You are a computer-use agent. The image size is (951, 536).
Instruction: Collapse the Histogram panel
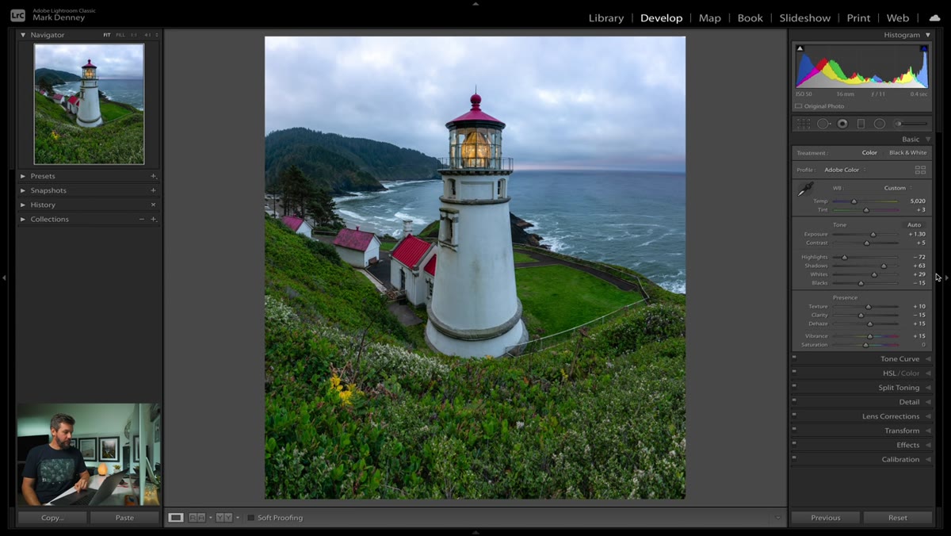click(x=928, y=35)
